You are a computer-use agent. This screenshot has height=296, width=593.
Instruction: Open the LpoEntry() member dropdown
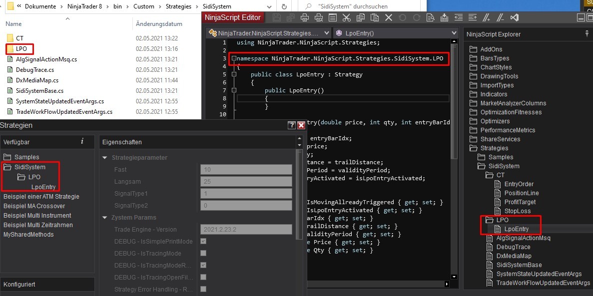pyautogui.click(x=454, y=33)
